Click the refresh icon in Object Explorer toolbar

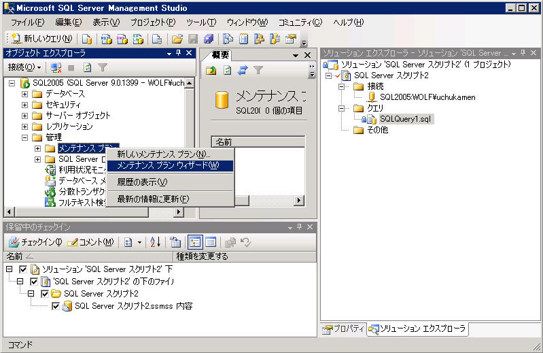[87, 67]
